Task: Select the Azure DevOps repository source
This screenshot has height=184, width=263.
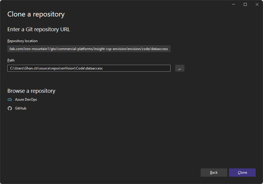Action: point(26,100)
